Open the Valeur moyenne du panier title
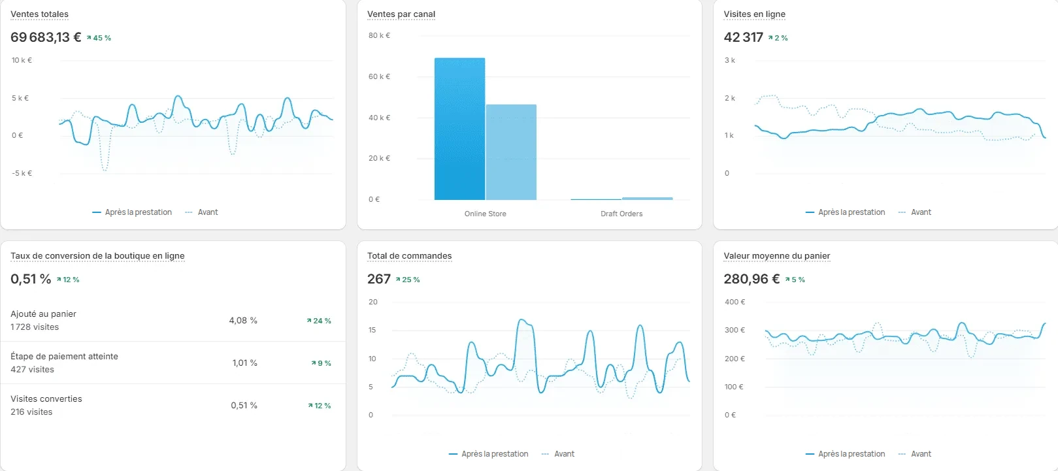 pyautogui.click(x=776, y=255)
